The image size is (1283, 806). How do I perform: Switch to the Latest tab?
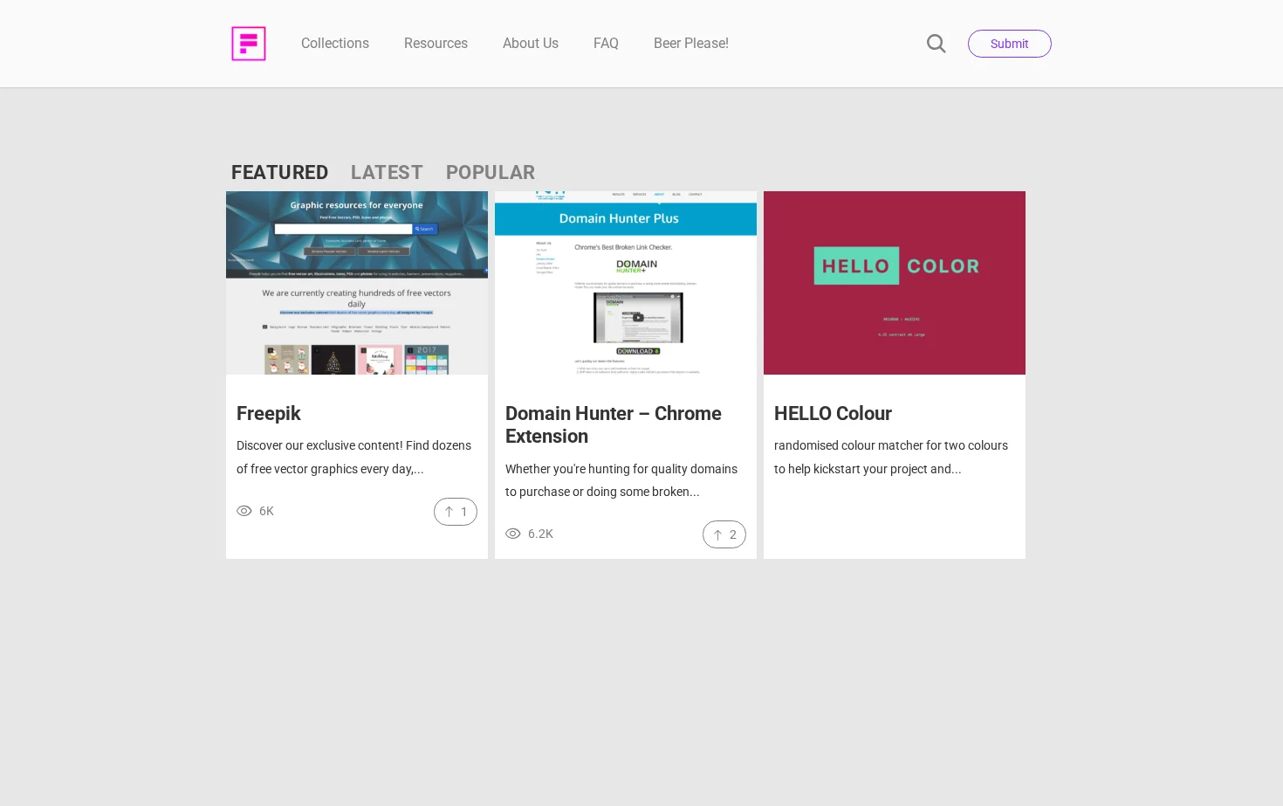pyautogui.click(x=387, y=173)
